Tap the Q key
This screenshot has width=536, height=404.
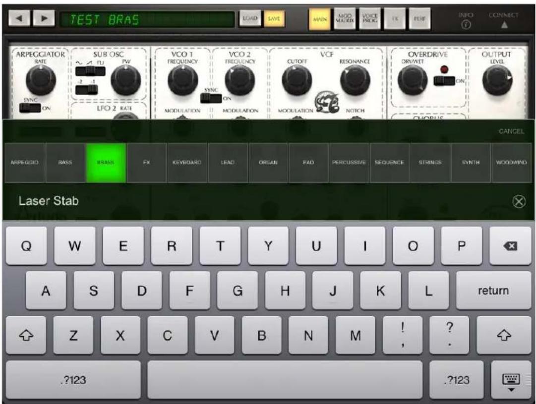[x=26, y=246]
